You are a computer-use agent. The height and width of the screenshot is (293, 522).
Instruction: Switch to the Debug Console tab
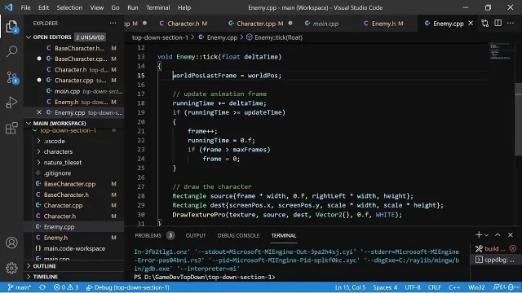click(238, 235)
